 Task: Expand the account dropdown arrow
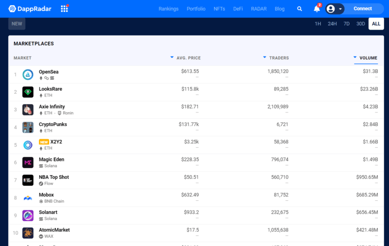click(340, 9)
